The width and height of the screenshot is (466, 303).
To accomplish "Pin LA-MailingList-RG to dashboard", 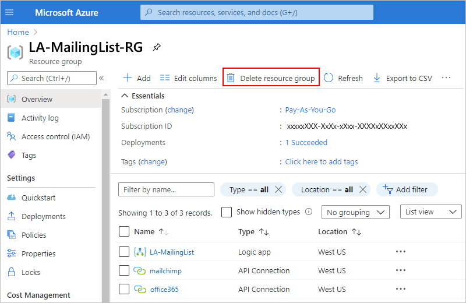I will [157, 47].
